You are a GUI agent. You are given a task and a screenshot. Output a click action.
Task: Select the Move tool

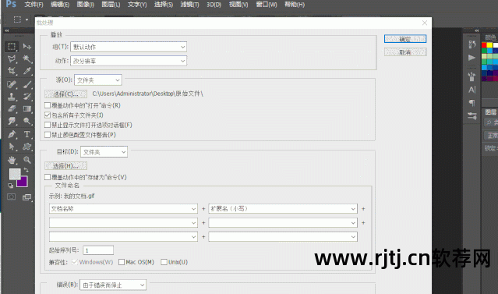(x=27, y=47)
